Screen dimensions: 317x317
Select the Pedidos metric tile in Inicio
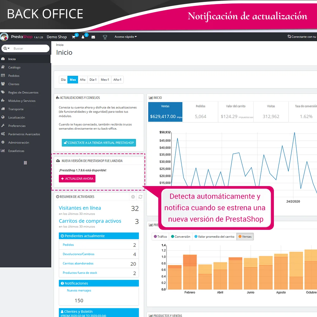200,111
